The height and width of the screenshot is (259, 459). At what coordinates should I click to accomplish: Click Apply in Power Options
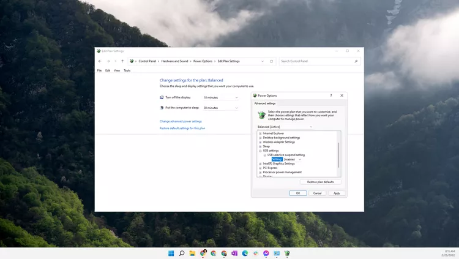click(x=337, y=193)
